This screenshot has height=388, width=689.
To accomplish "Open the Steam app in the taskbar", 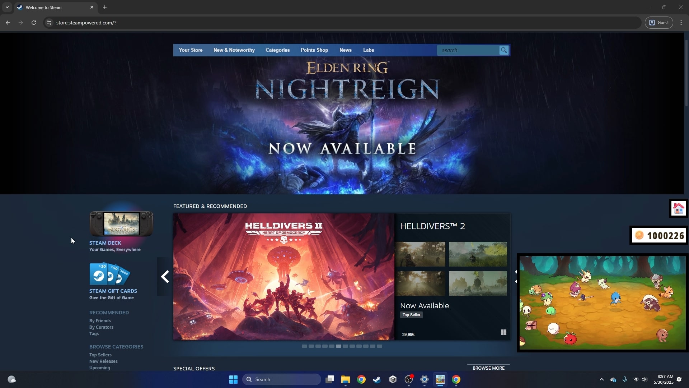I will click(x=377, y=379).
